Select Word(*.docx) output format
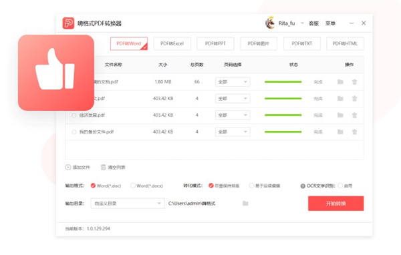The image size is (401, 255). pos(133,186)
